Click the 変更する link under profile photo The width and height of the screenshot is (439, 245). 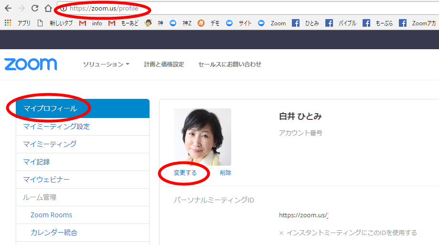[x=185, y=173]
